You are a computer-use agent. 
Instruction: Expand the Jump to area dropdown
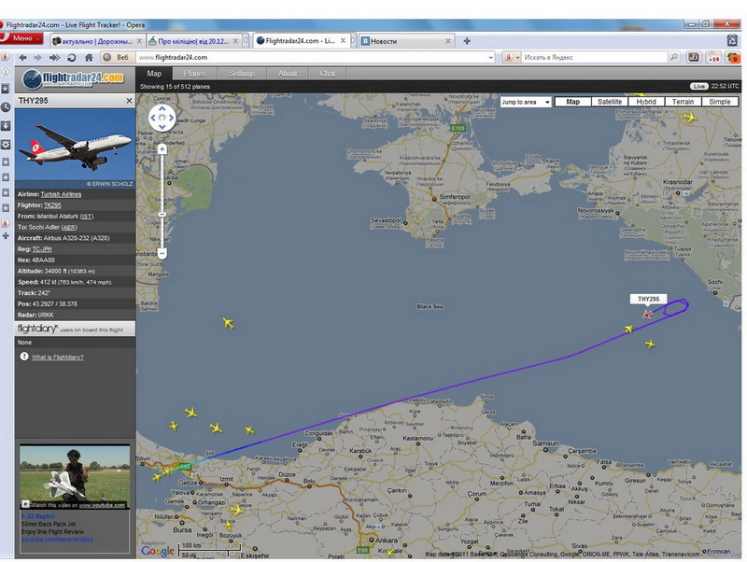(x=526, y=102)
